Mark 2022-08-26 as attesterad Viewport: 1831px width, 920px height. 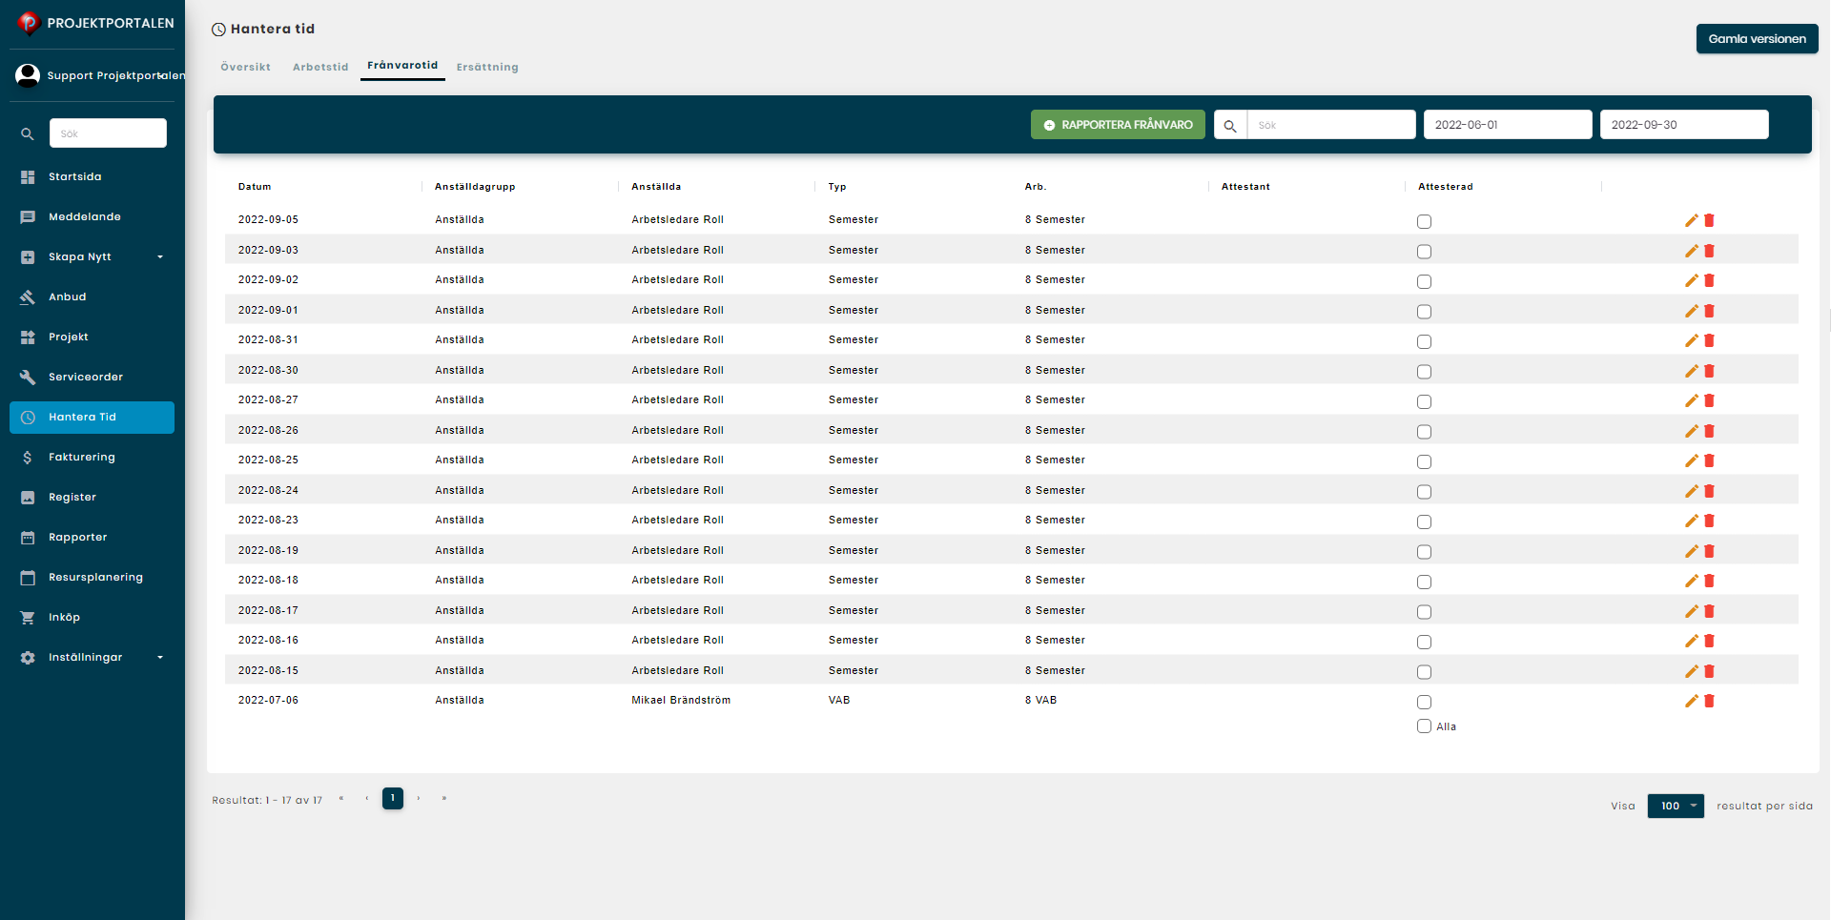tap(1424, 432)
